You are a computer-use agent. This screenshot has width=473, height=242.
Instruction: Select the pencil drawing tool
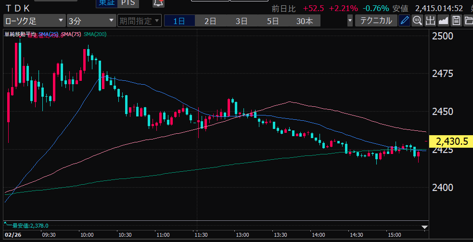click(x=405, y=21)
